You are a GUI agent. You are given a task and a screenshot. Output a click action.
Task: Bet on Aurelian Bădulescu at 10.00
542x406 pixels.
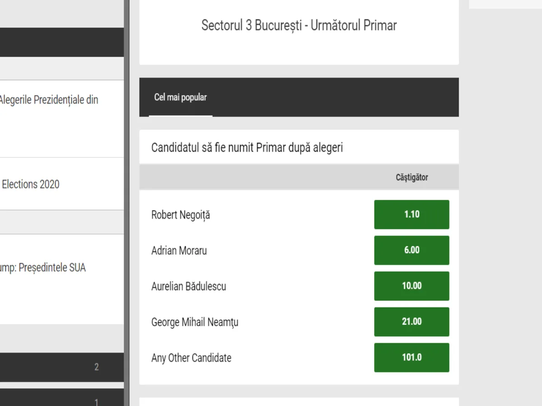pos(411,286)
